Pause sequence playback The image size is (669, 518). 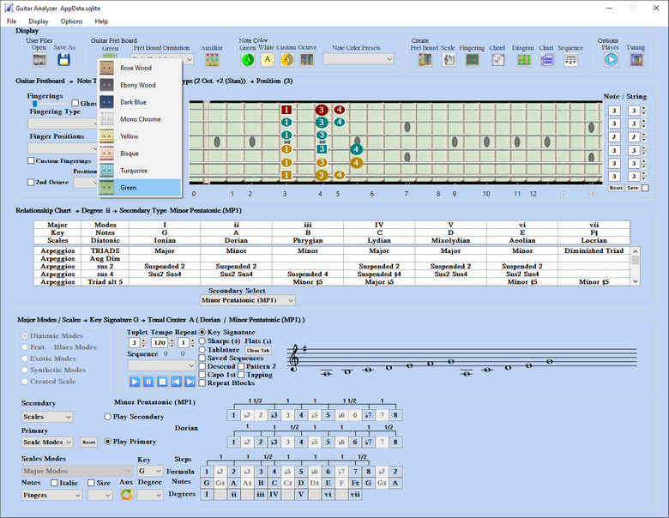click(x=148, y=382)
